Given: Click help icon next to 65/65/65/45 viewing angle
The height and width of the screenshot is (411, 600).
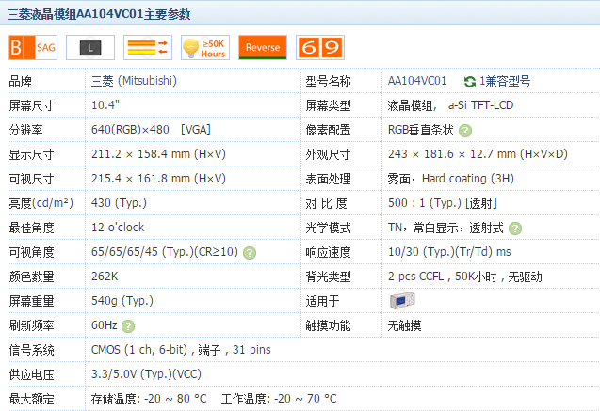Looking at the screenshot, I should tap(250, 253).
